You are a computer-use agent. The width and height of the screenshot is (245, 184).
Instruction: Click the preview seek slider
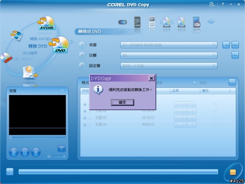click(x=38, y=138)
